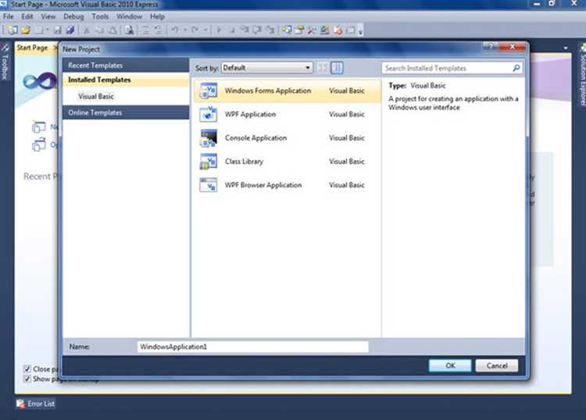Viewport: 586px width, 420px height.
Task: Click the Console Application template icon
Action: point(208,137)
